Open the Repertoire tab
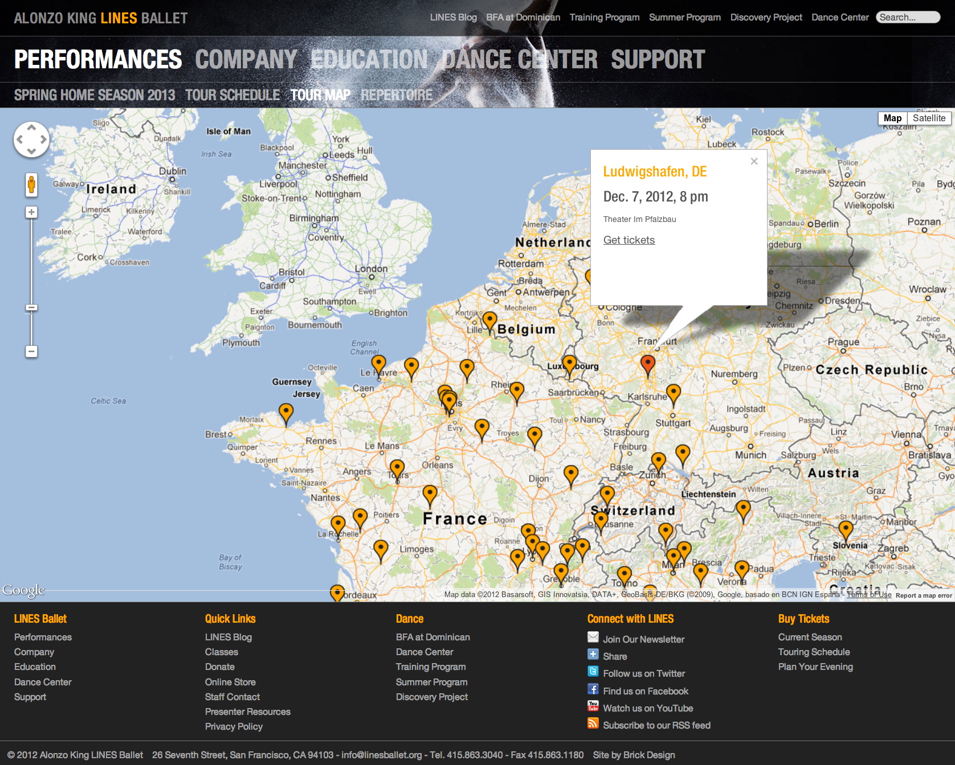The width and height of the screenshot is (955, 765). click(397, 95)
